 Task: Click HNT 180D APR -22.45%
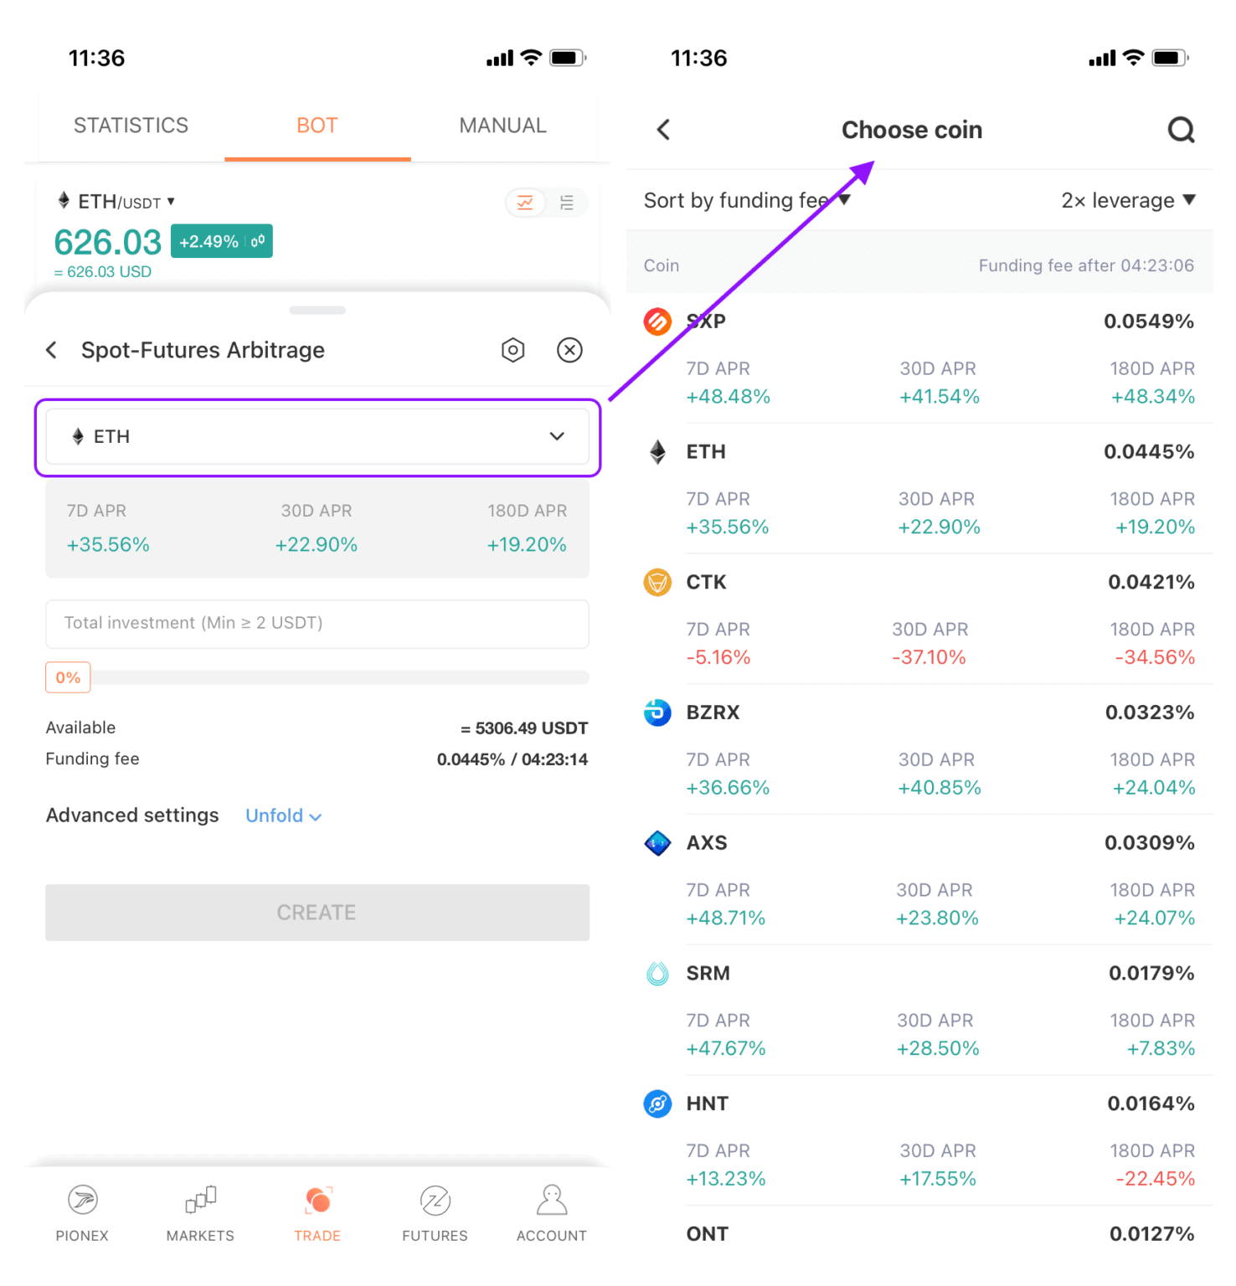[1155, 1179]
